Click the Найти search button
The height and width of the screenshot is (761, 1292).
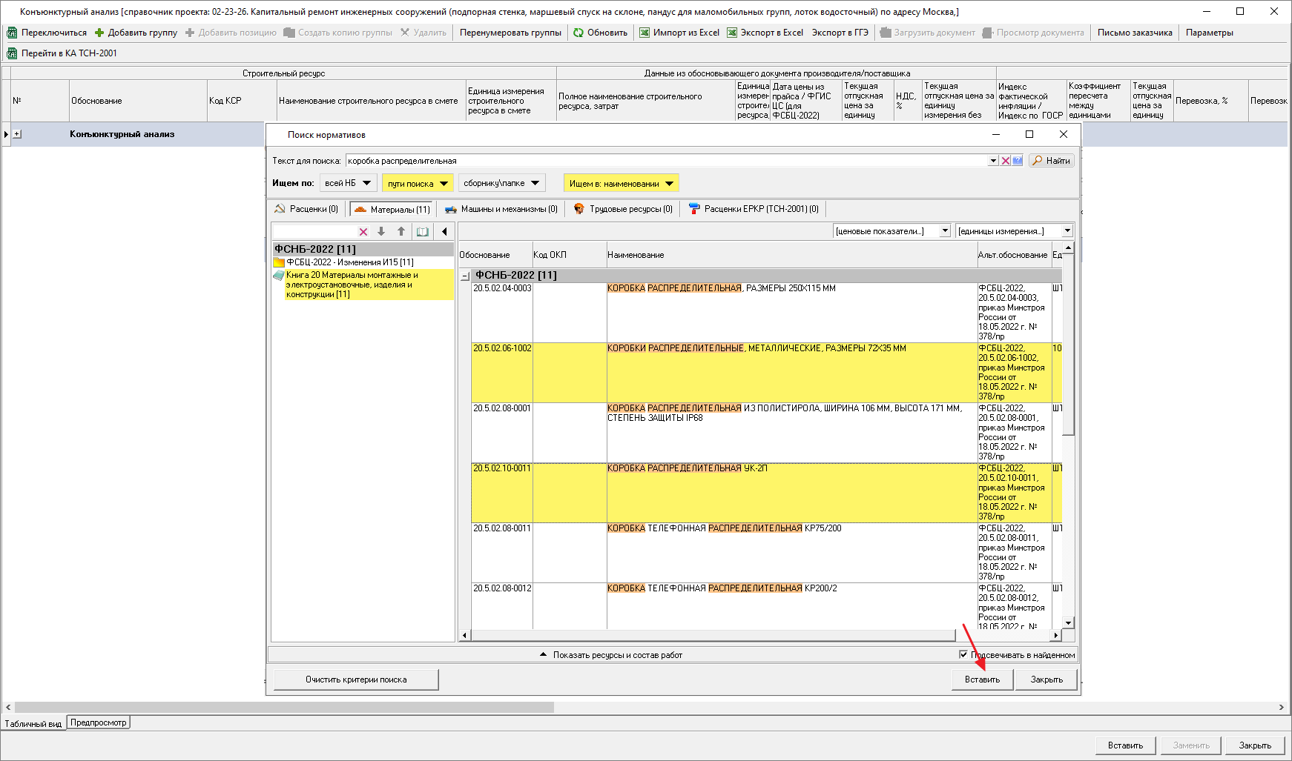(x=1051, y=161)
